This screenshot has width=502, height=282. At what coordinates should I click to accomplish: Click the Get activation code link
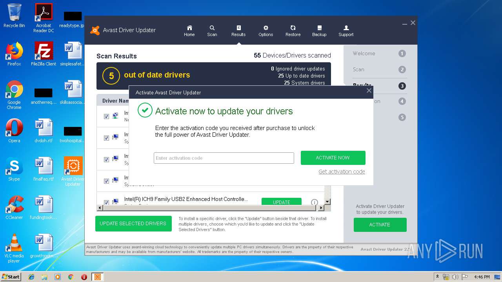342,172
